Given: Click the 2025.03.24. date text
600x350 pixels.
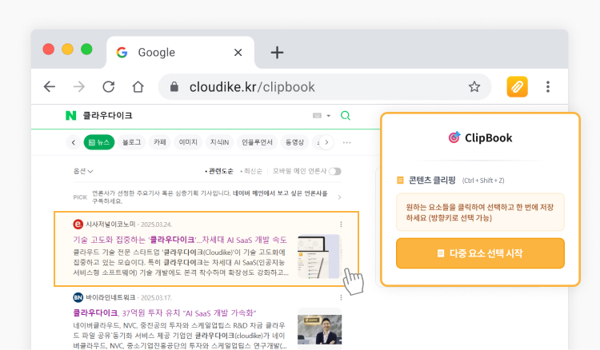Looking at the screenshot, I should [156, 225].
